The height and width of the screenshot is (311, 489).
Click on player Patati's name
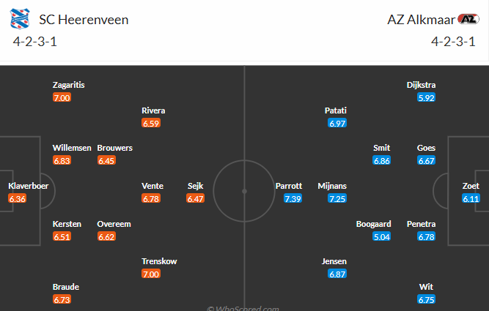(336, 110)
